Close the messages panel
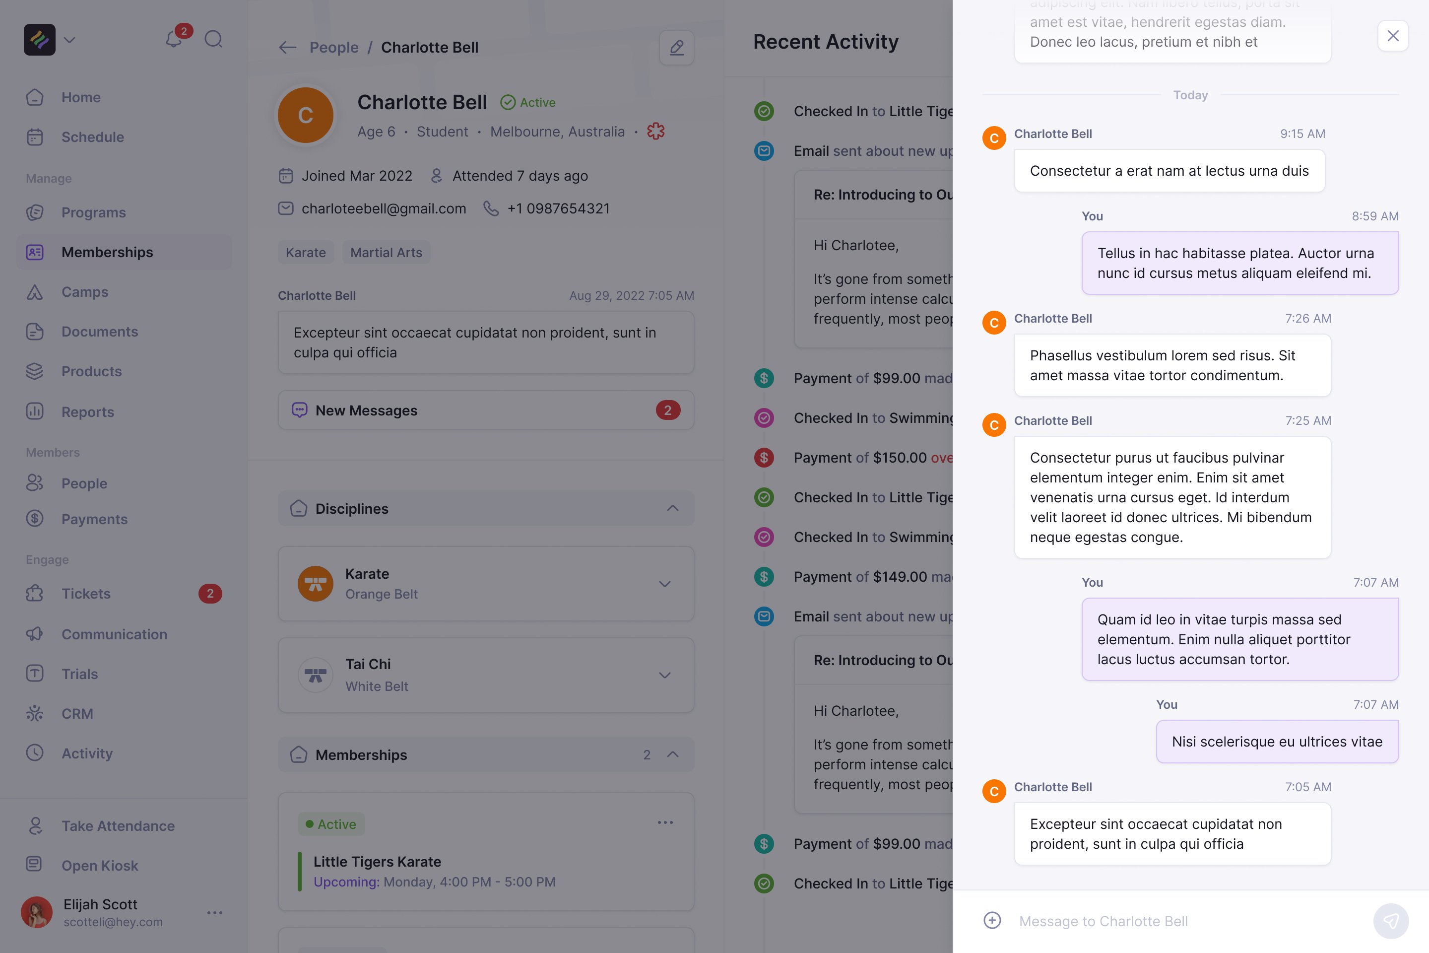The width and height of the screenshot is (1429, 953). coord(1393,36)
